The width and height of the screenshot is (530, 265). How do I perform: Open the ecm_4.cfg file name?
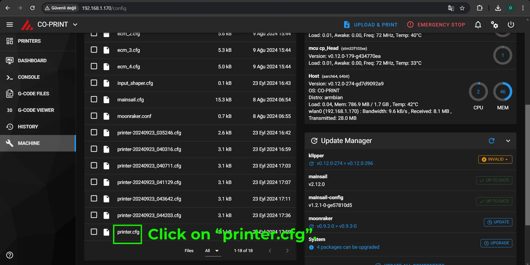click(x=128, y=67)
